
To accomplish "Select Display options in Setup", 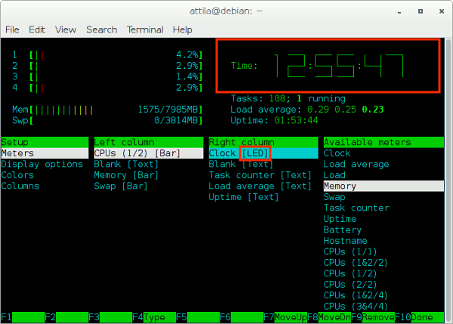I will click(x=42, y=164).
